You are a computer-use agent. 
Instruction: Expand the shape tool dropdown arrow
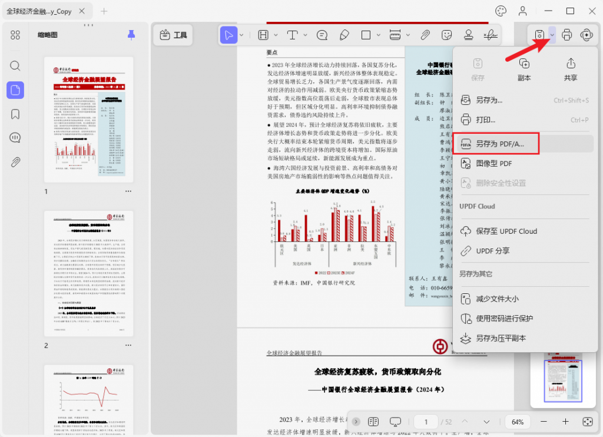(379, 35)
